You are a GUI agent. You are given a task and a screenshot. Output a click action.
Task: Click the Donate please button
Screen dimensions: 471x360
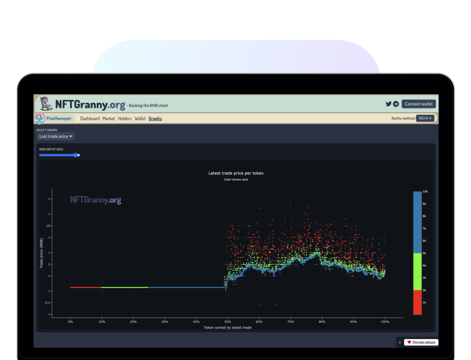pyautogui.click(x=421, y=342)
